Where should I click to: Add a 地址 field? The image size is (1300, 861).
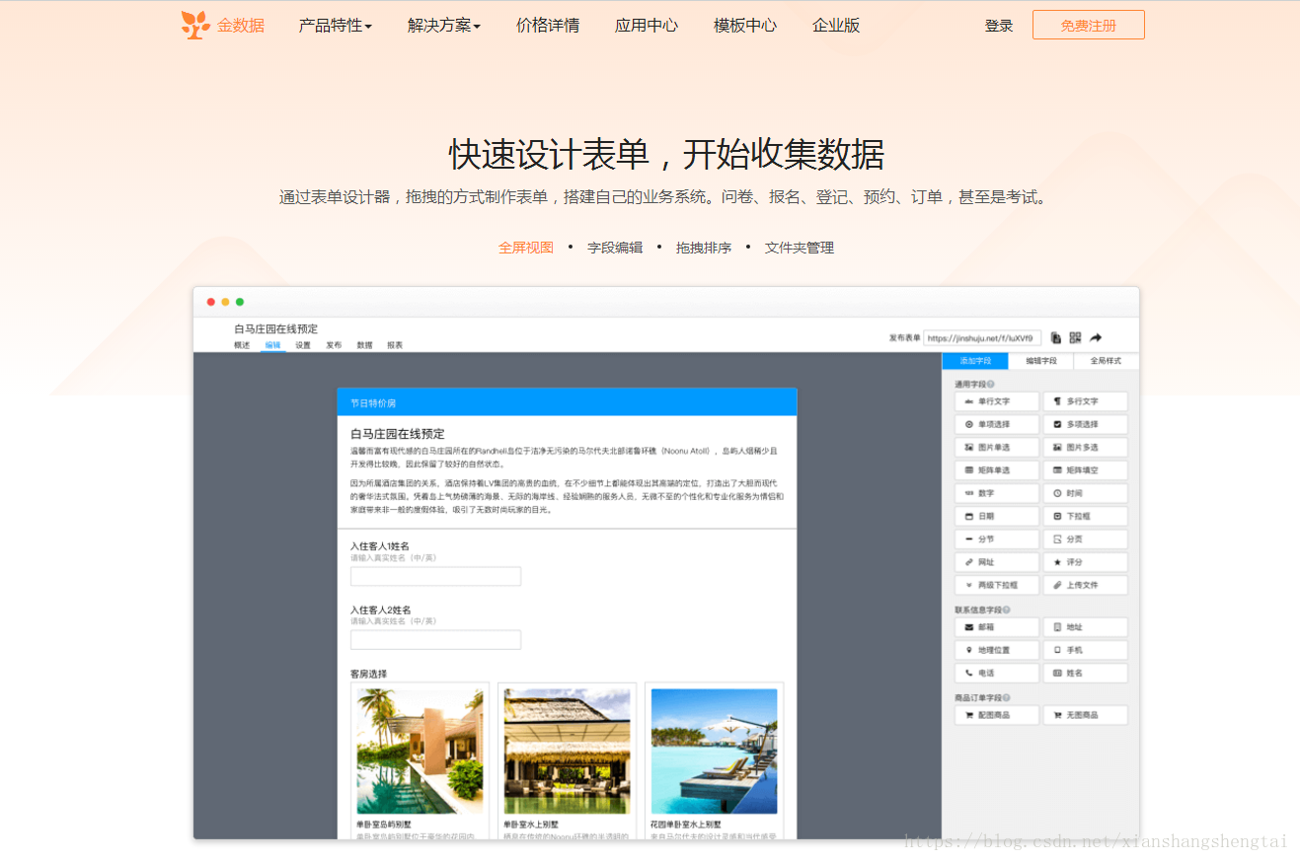coord(1085,627)
